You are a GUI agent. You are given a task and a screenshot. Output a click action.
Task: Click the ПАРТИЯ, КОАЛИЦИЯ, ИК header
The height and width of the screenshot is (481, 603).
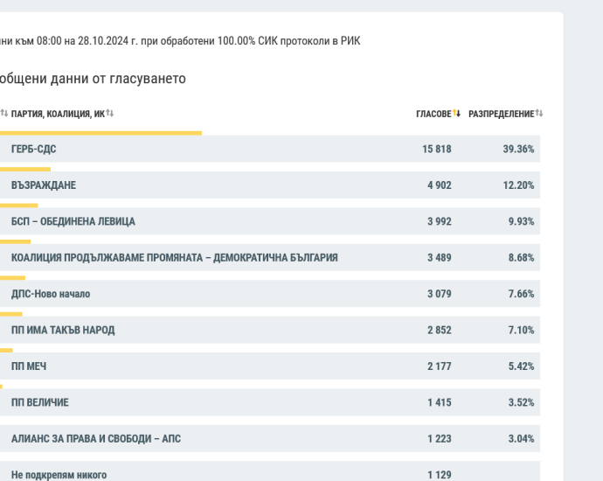coord(58,114)
